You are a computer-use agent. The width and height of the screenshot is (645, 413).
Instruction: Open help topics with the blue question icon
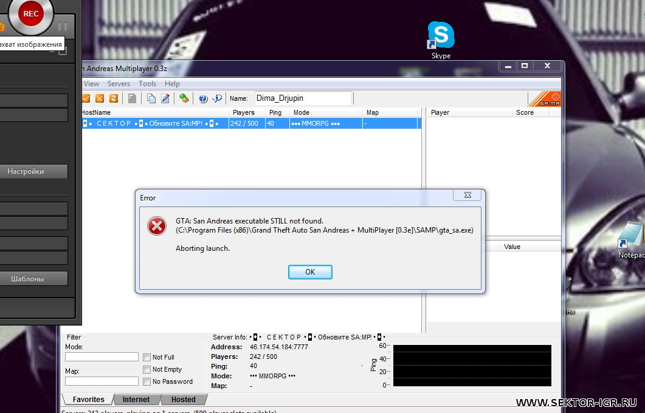[x=203, y=98]
